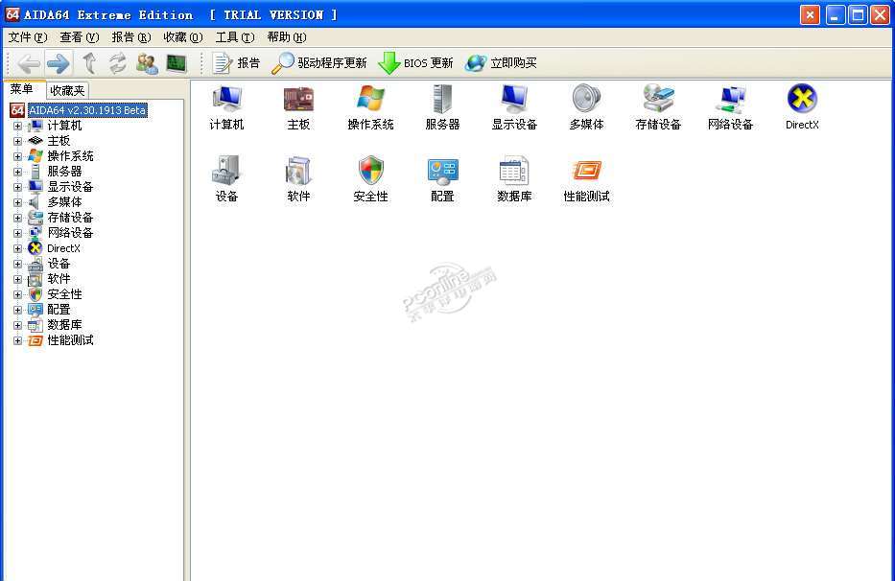This screenshot has width=895, height=581.
Task: Click 驱动程序更新 driver update button
Action: (x=319, y=62)
